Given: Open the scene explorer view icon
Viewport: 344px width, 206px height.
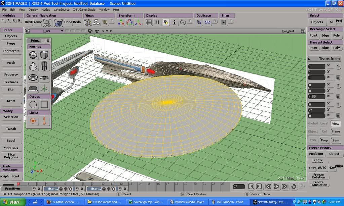Looking at the screenshot, I should click(88, 22).
